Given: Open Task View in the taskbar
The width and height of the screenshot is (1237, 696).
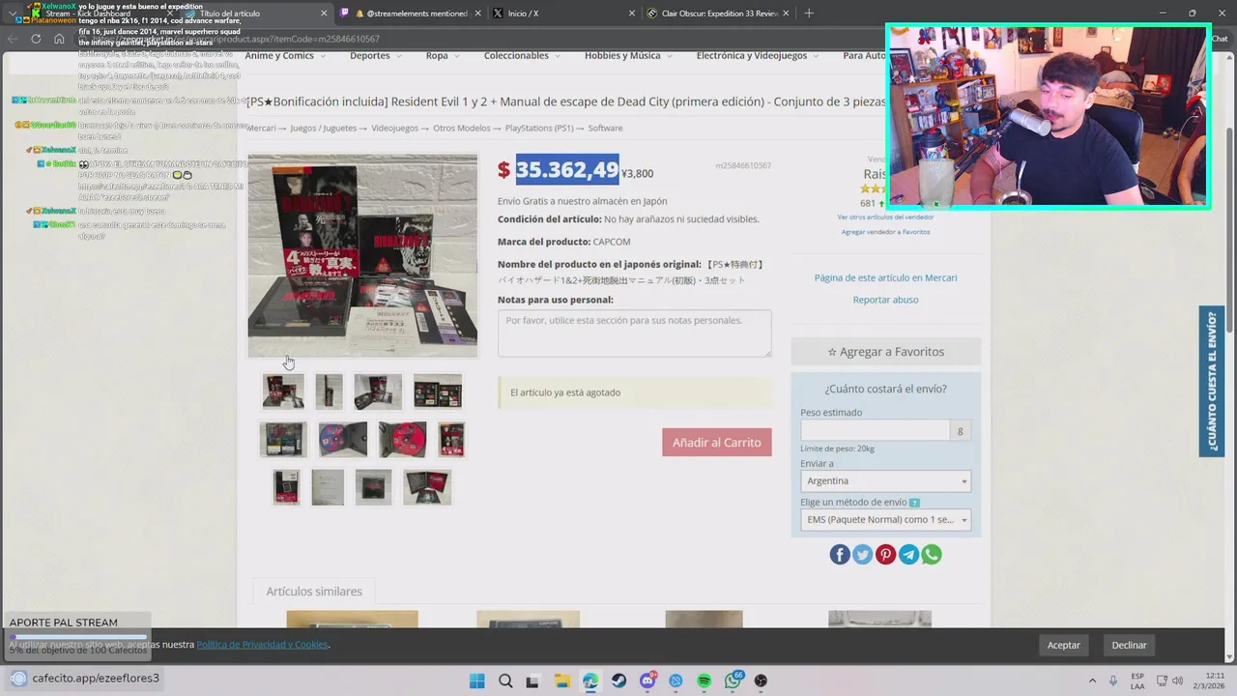Looking at the screenshot, I should pos(533,681).
